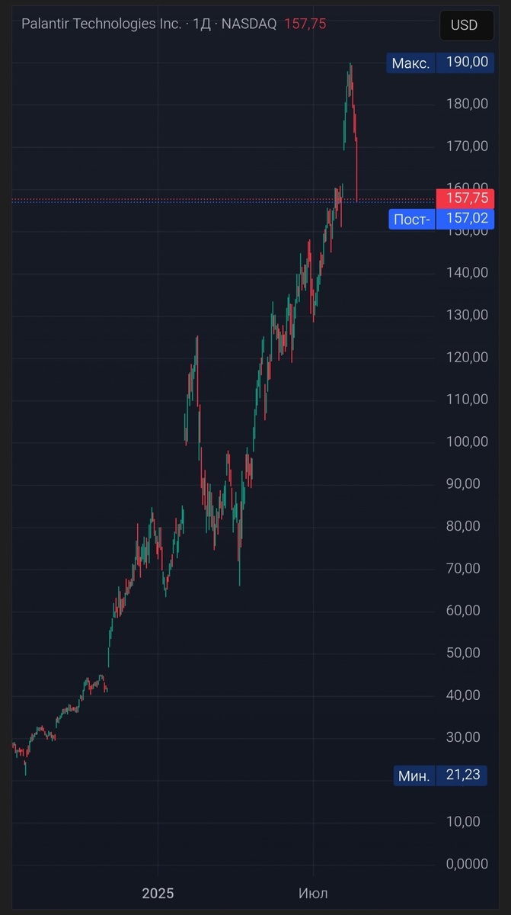The width and height of the screenshot is (511, 915).
Task: Click the 30,00 price axis value
Action: pos(463,737)
